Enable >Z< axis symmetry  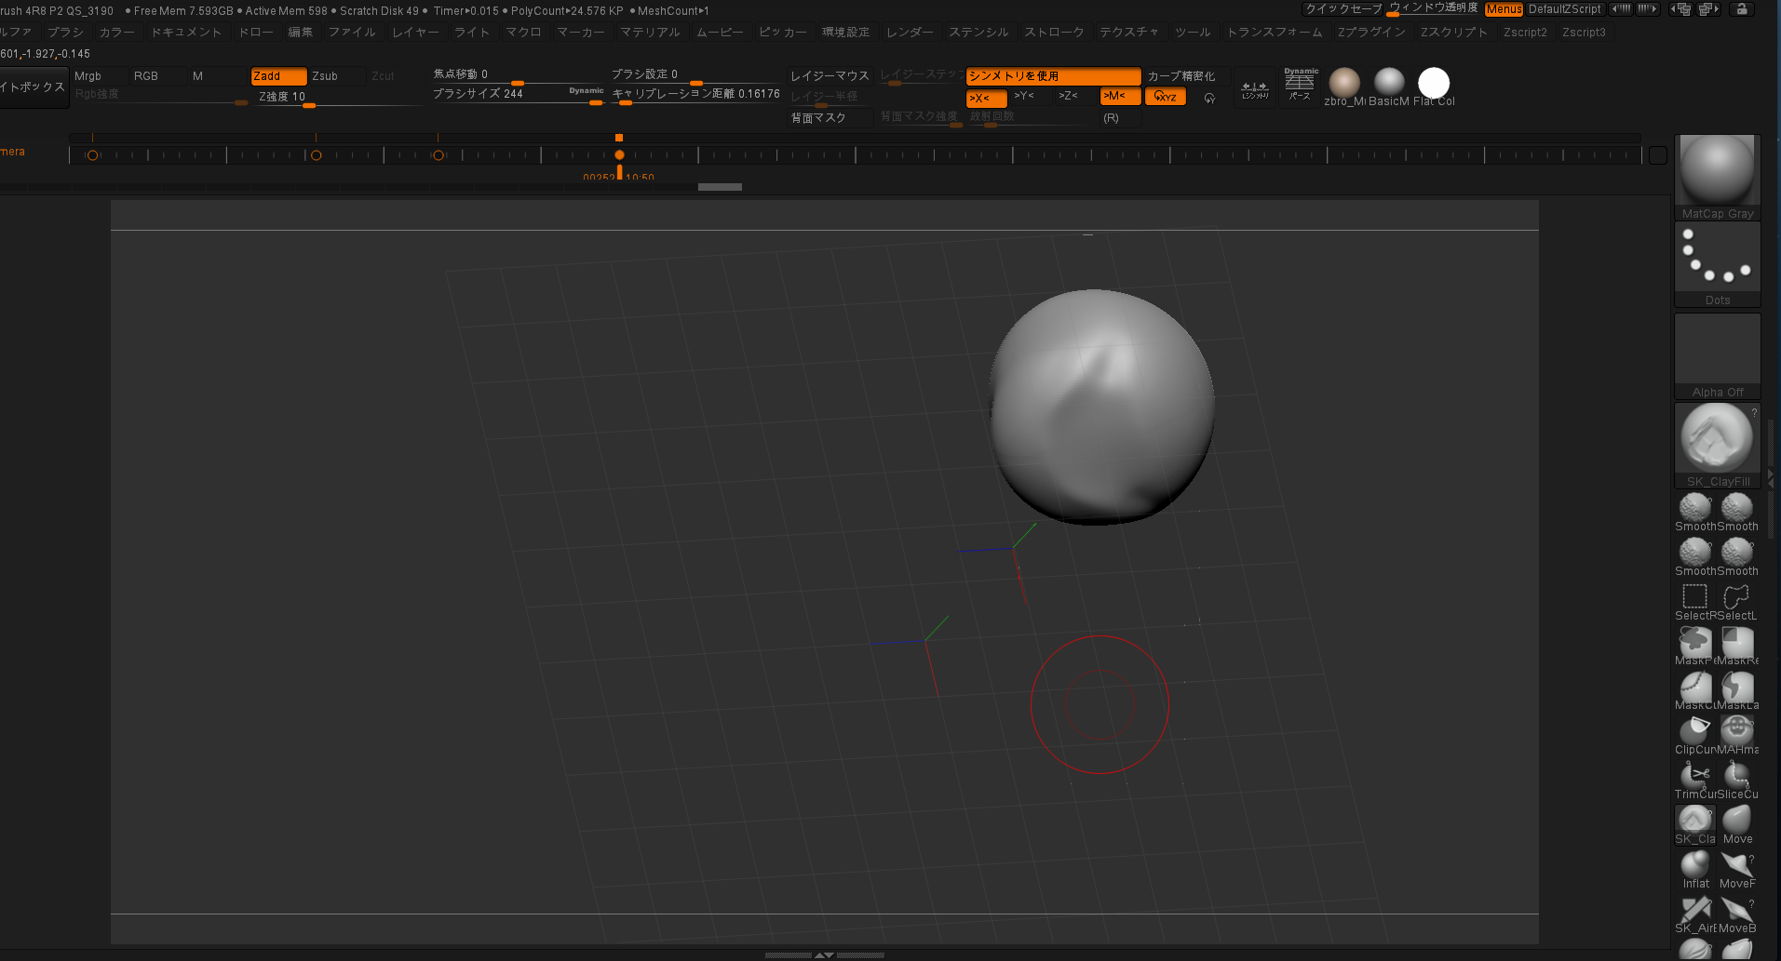[1075, 97]
